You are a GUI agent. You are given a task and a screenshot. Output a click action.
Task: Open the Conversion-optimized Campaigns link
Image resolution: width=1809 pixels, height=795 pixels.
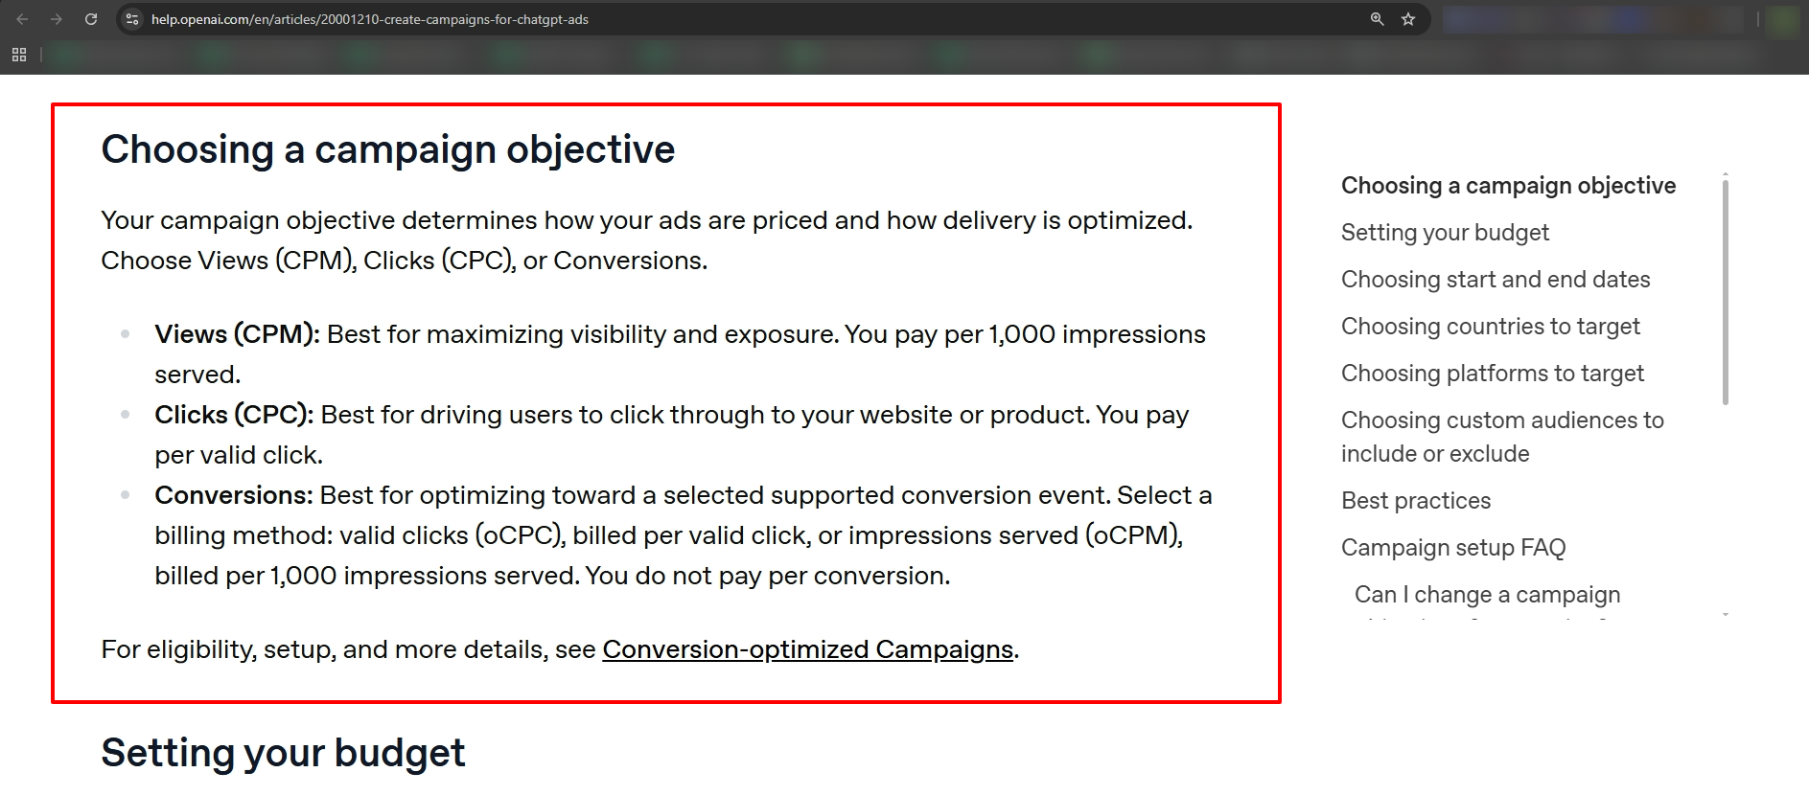[807, 649]
